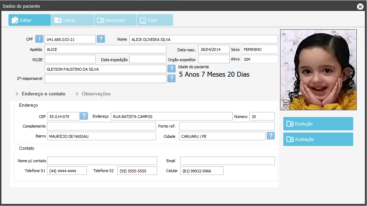The height and width of the screenshot is (206, 367).
Task: Click the Ativo field showing SIM
Action: click(x=259, y=59)
